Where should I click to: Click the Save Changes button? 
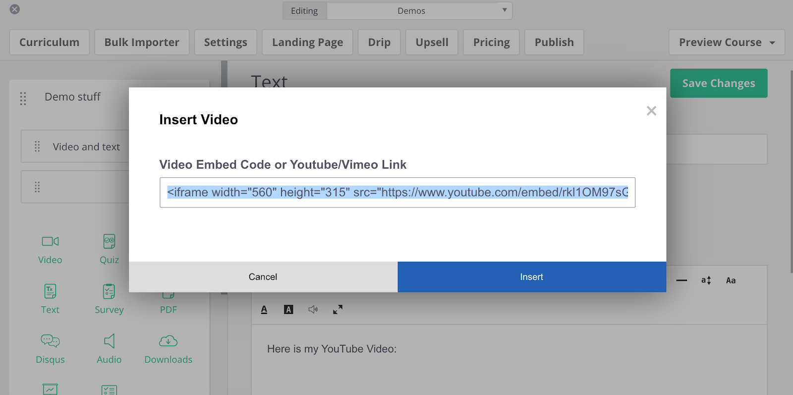[719, 83]
